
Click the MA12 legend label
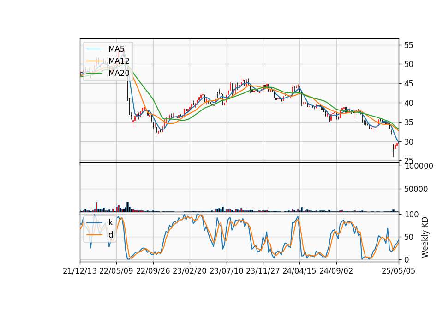tap(119, 61)
